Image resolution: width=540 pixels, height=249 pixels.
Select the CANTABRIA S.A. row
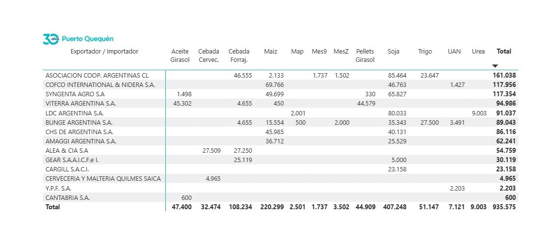pos(281,197)
